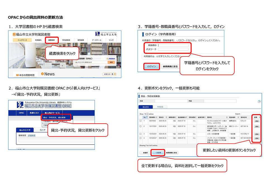Sort by 資料番号 column header
The width and height of the screenshot is (266, 190).
(x=153, y=117)
